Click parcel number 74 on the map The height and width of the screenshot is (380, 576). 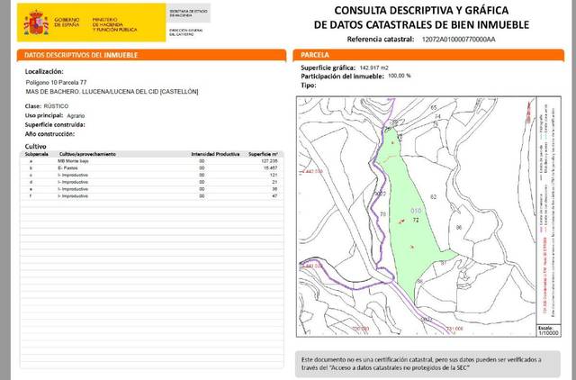437,116
